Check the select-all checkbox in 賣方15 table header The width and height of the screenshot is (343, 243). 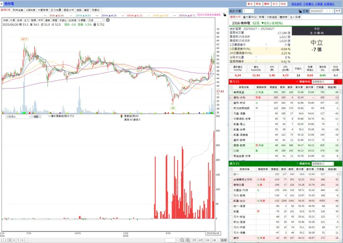coord(231,169)
